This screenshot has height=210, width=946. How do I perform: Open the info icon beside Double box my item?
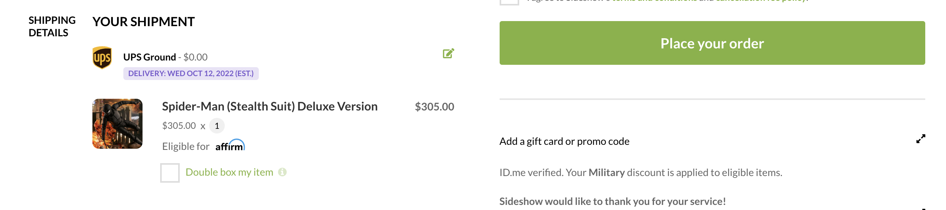coord(282,172)
